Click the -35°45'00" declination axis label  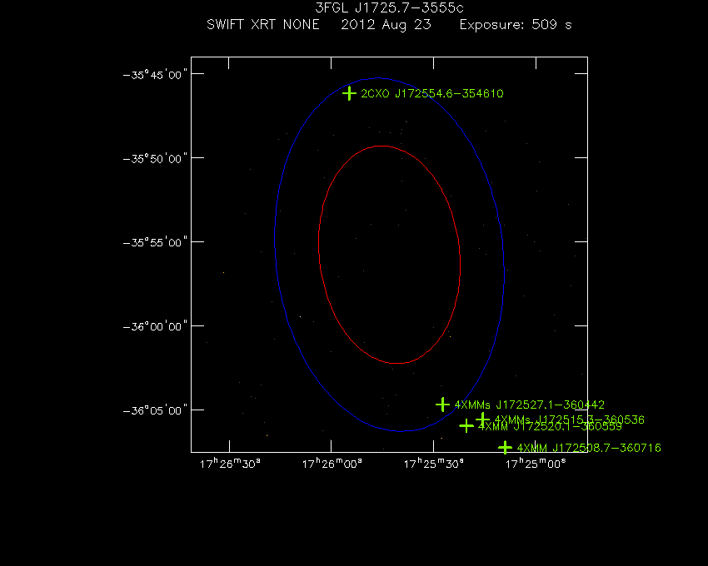coord(155,74)
